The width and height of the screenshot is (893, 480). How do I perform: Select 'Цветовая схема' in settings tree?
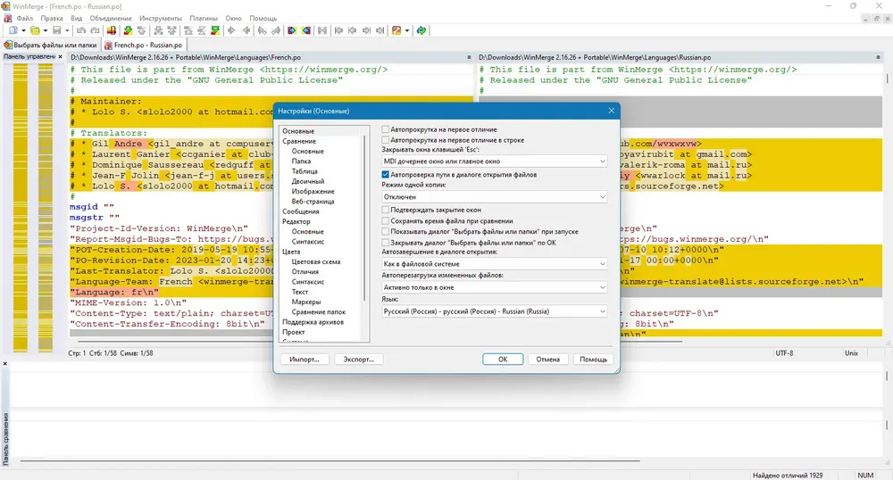316,261
